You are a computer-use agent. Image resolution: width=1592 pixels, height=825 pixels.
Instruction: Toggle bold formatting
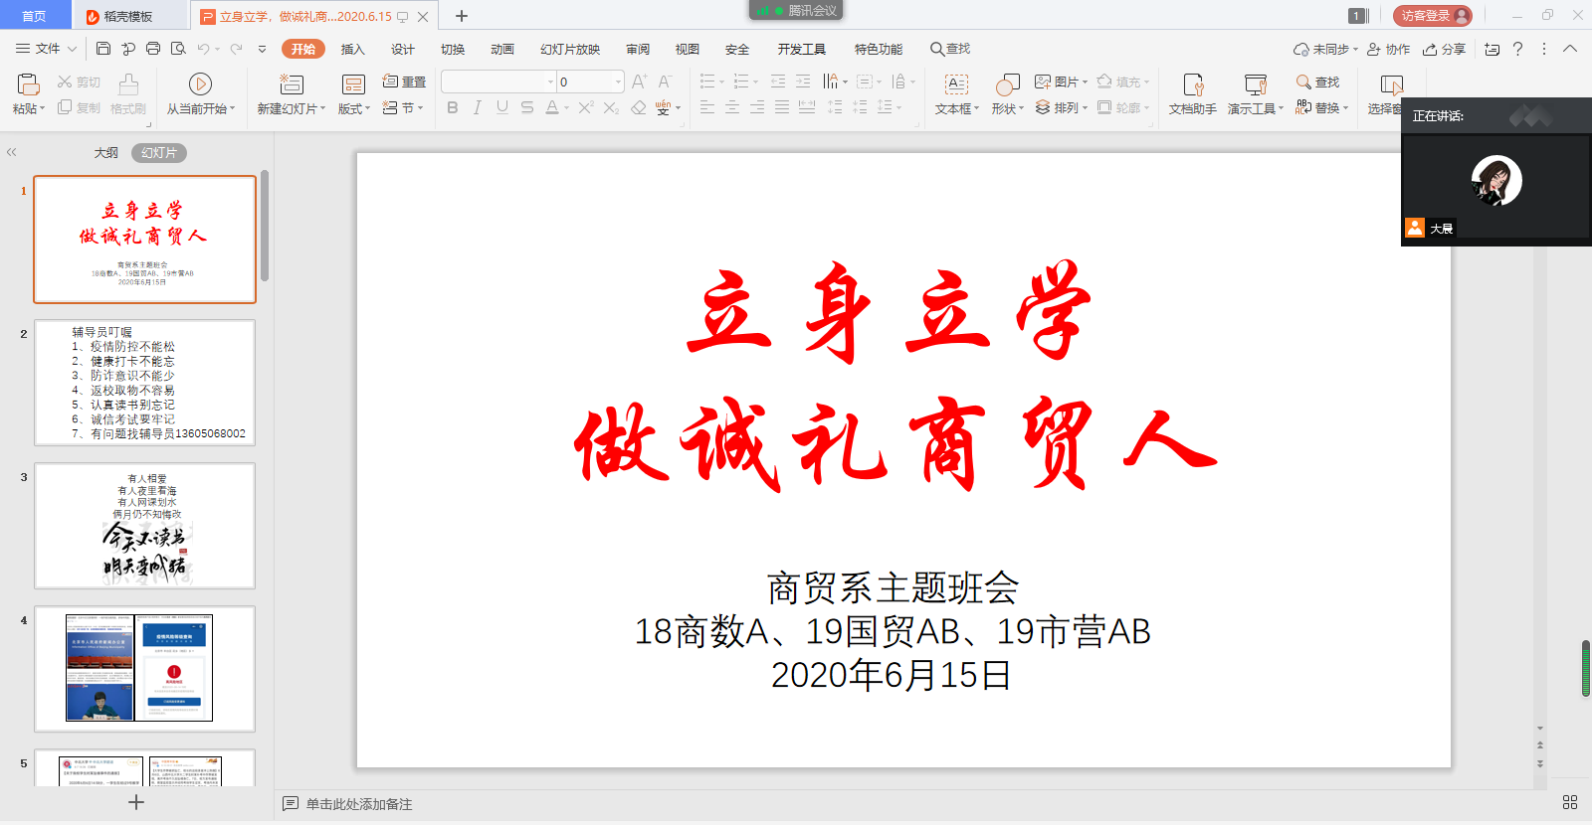pos(453,107)
